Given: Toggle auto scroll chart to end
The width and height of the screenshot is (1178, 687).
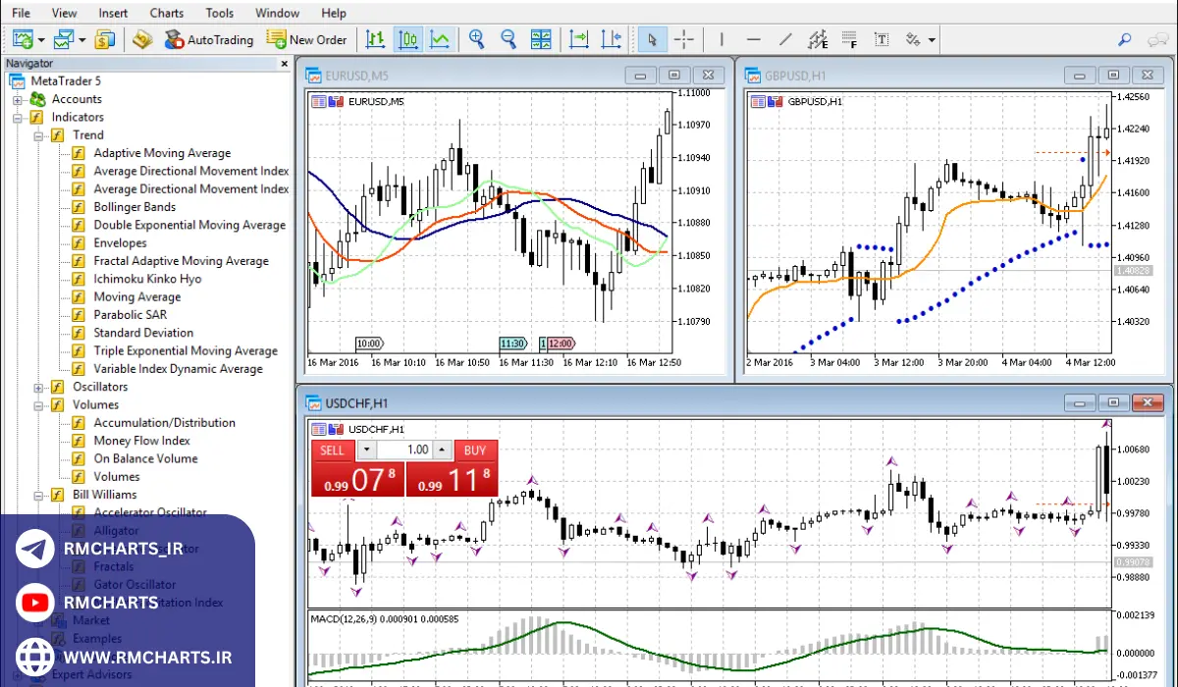Looking at the screenshot, I should pyautogui.click(x=579, y=39).
